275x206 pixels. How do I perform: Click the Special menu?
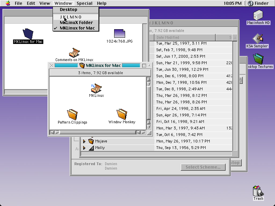point(85,3)
